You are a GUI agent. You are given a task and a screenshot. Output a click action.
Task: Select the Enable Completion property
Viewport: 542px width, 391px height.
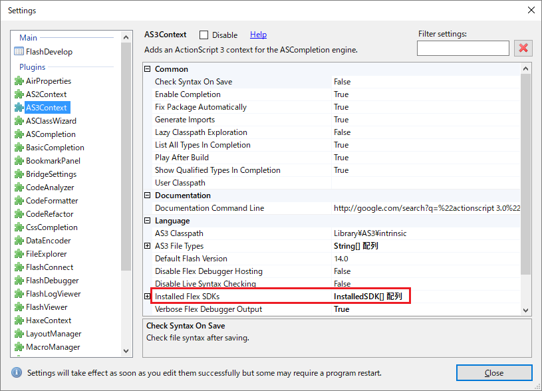tap(188, 94)
